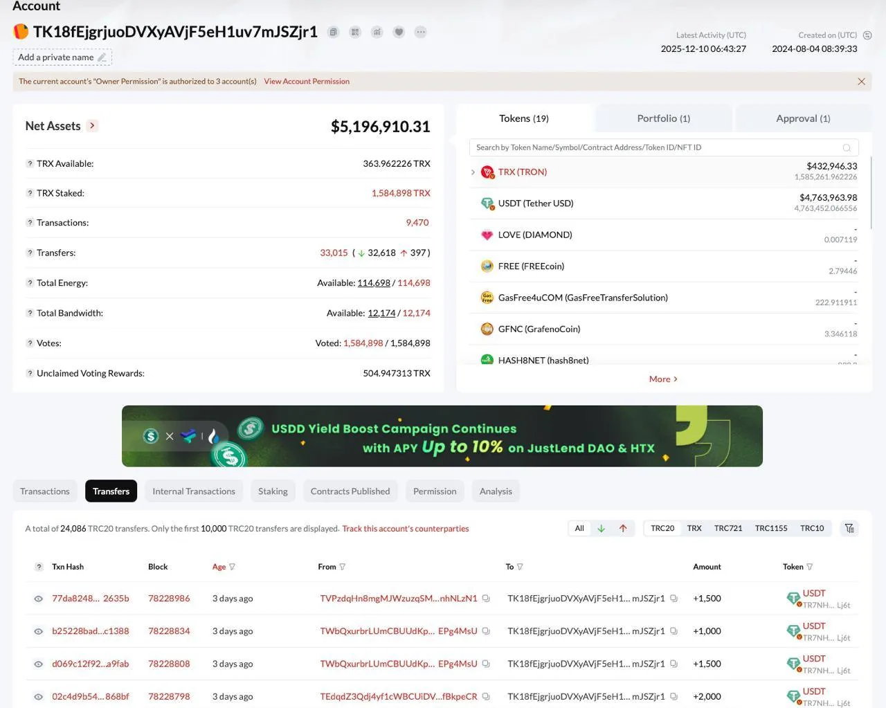Click the USDT Tether token logo in token list

(487, 203)
